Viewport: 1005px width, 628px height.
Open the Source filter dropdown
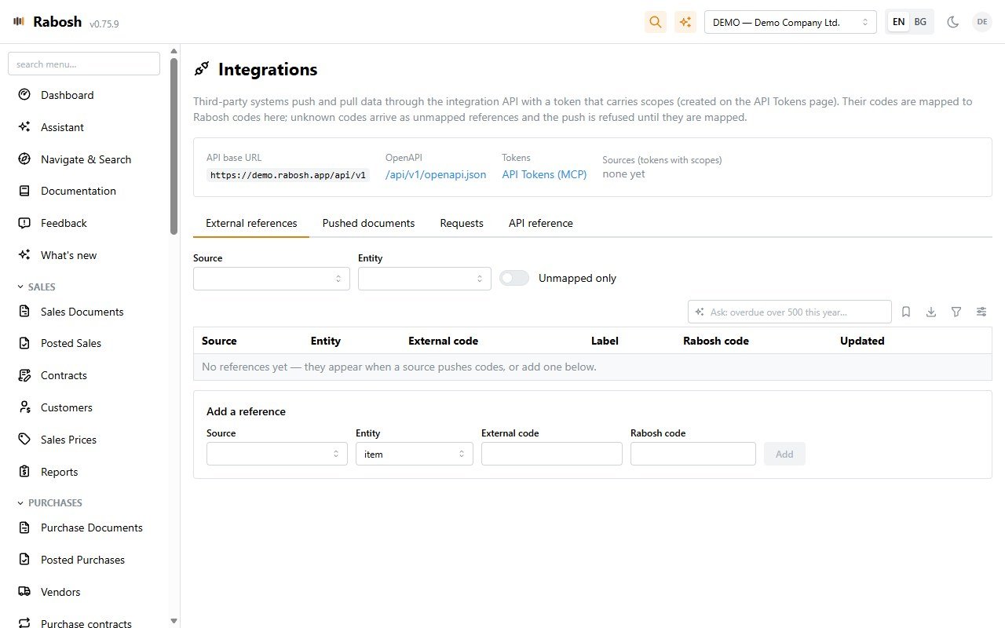click(272, 279)
